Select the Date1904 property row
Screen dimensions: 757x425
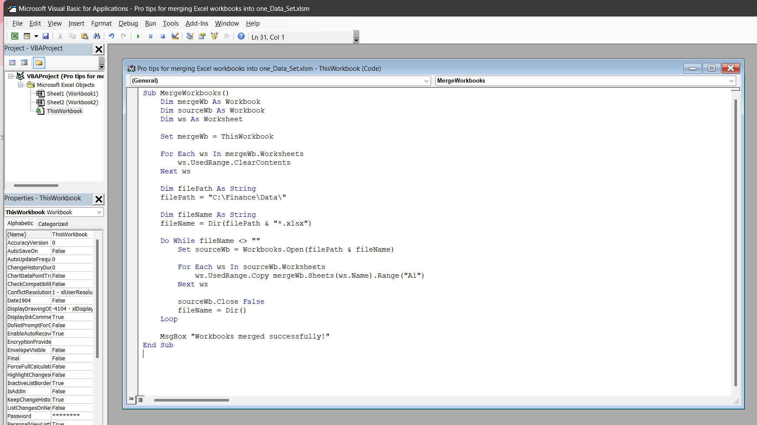50,300
